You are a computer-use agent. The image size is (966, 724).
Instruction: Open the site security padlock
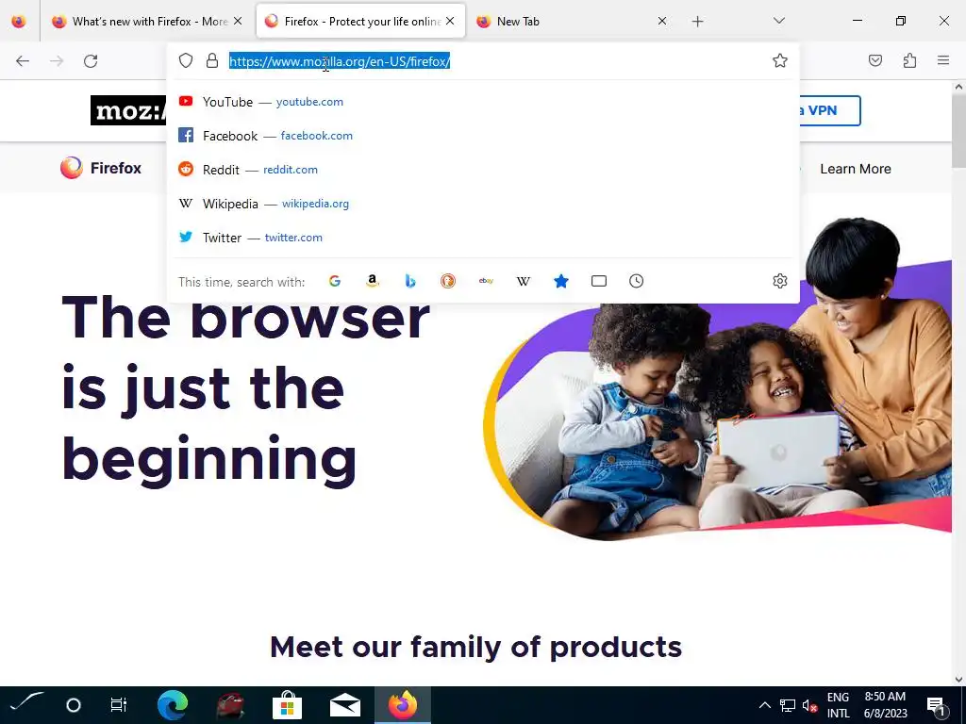click(212, 60)
